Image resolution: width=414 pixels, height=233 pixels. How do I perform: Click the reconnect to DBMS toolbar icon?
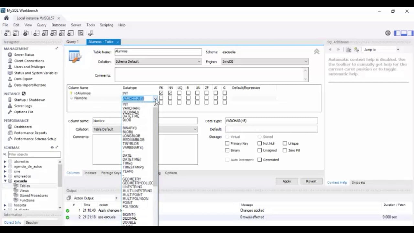(91, 33)
